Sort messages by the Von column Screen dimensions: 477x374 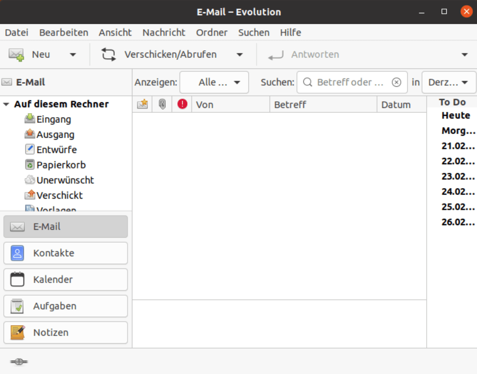coord(231,104)
